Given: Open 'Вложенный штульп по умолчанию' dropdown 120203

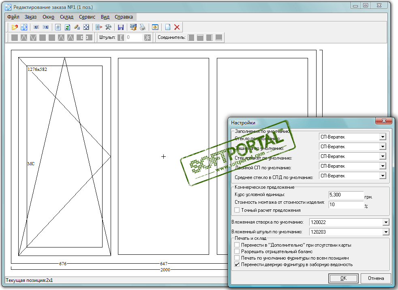Looking at the screenshot, I should click(386, 232).
